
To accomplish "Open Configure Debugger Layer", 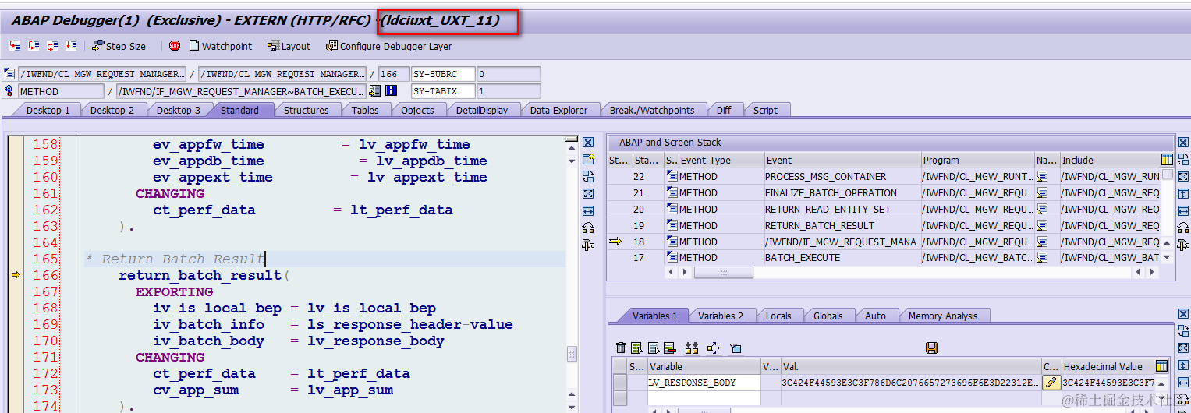I will click(x=388, y=46).
